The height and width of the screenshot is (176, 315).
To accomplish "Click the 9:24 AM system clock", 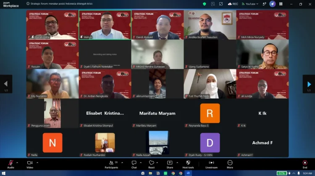I will point(307,173).
